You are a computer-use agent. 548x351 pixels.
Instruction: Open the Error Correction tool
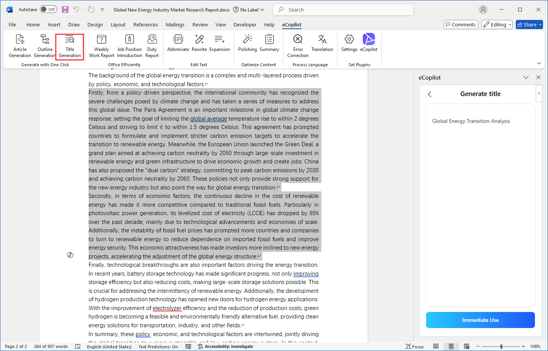coord(298,46)
